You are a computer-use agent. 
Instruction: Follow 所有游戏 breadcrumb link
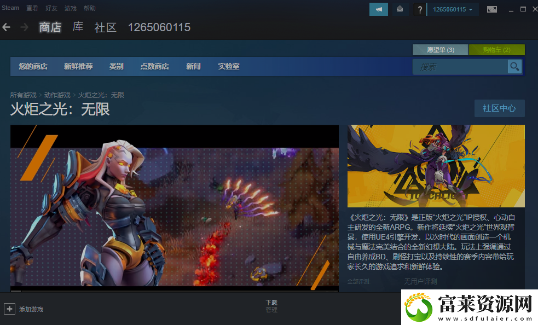click(23, 95)
